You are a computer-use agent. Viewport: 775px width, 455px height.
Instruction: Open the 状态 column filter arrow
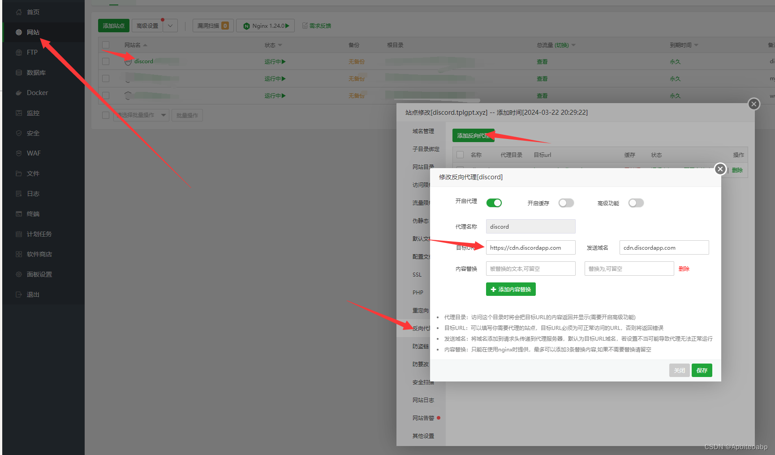(280, 45)
